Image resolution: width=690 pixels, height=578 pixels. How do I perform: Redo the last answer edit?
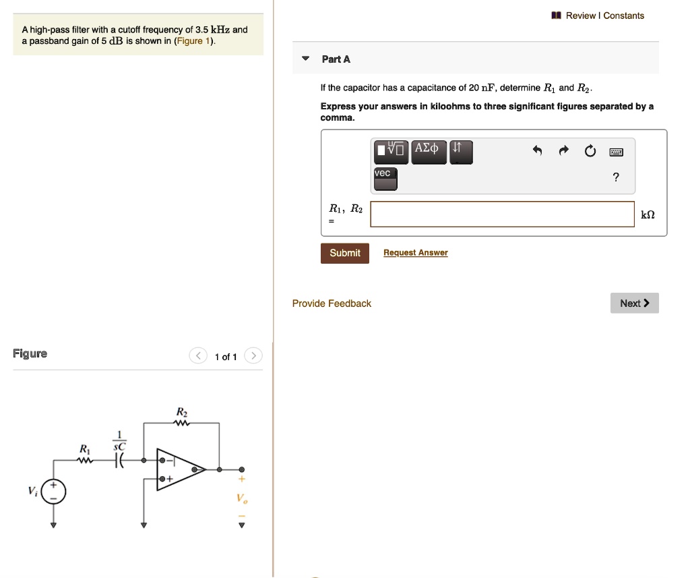pos(563,151)
